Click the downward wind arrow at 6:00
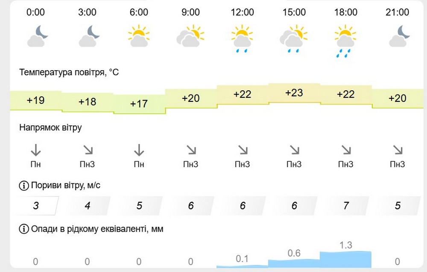The height and width of the screenshot is (272, 427). (x=139, y=150)
